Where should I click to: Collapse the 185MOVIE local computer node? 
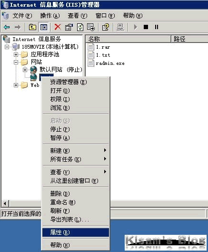7,47
